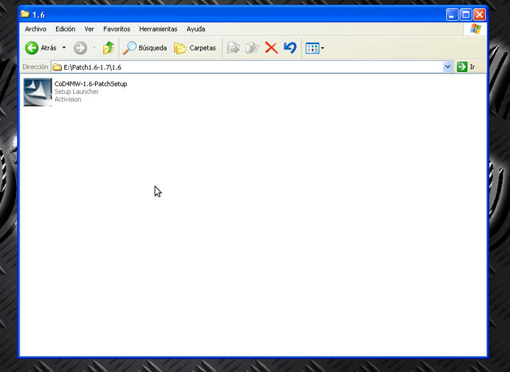Click the Copy To folder icon
This screenshot has width=510, height=372.
pyautogui.click(x=252, y=48)
